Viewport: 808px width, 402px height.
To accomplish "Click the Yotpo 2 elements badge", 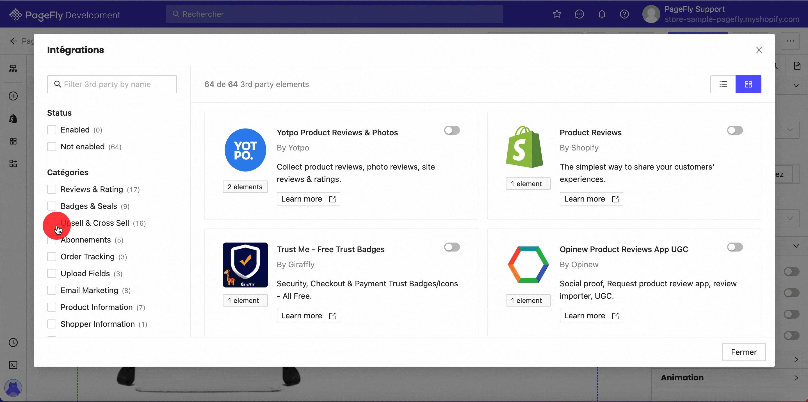I will 245,187.
